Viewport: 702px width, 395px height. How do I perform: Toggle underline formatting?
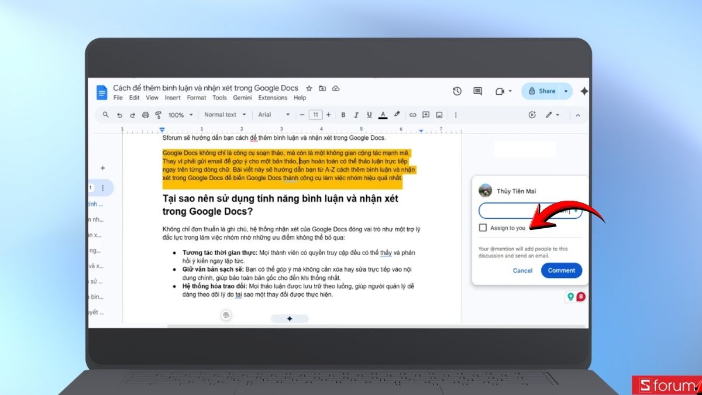[x=369, y=115]
